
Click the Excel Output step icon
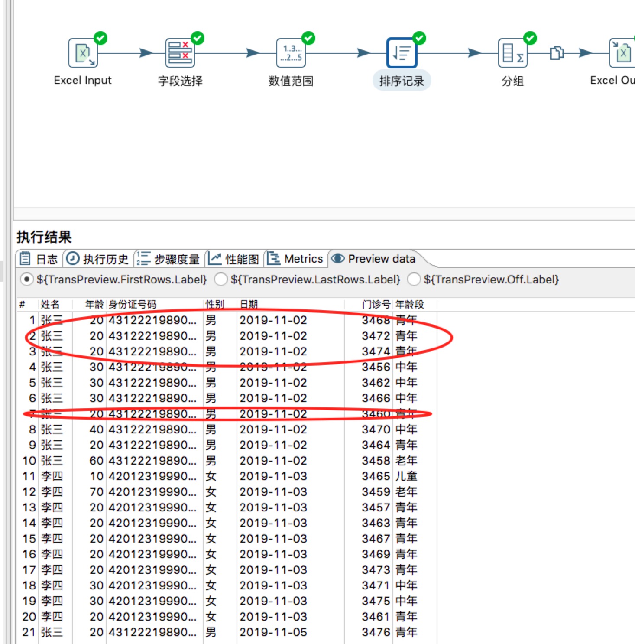622,53
